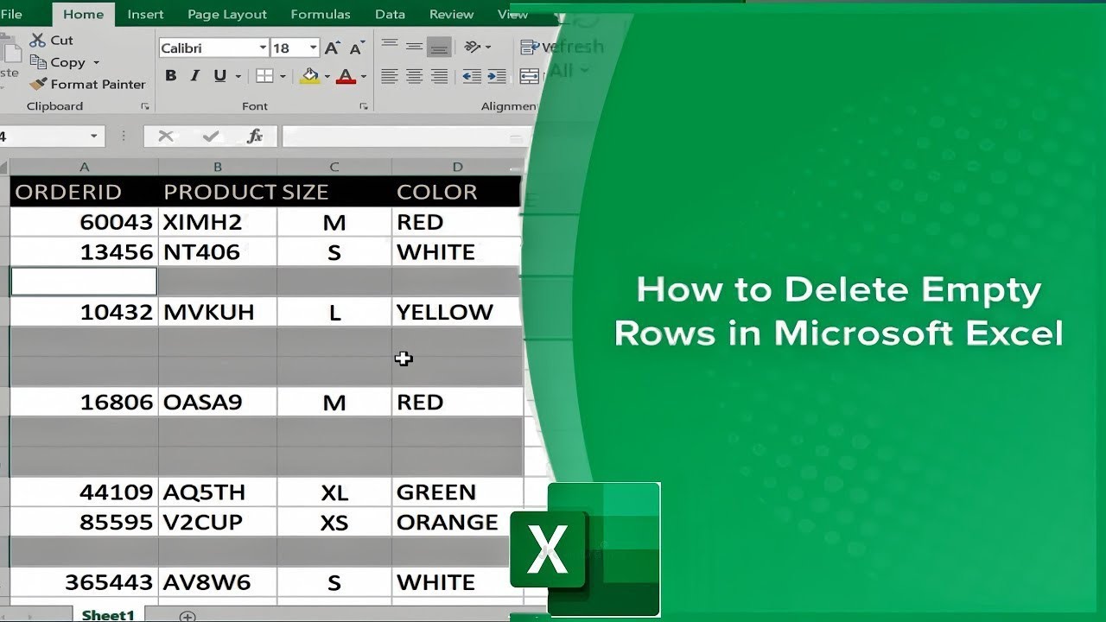Open the Clipboard dialog launcher
The height and width of the screenshot is (622, 1106).
144,106
